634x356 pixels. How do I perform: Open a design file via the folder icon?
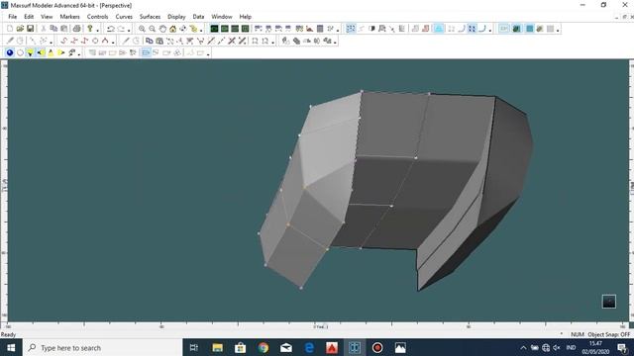point(20,29)
